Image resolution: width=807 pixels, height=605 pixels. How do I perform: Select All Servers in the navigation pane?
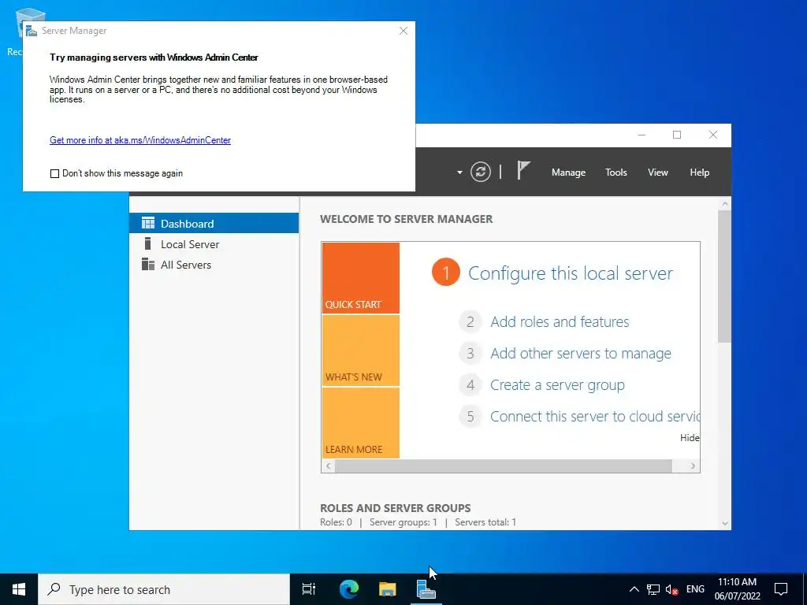click(x=214, y=265)
